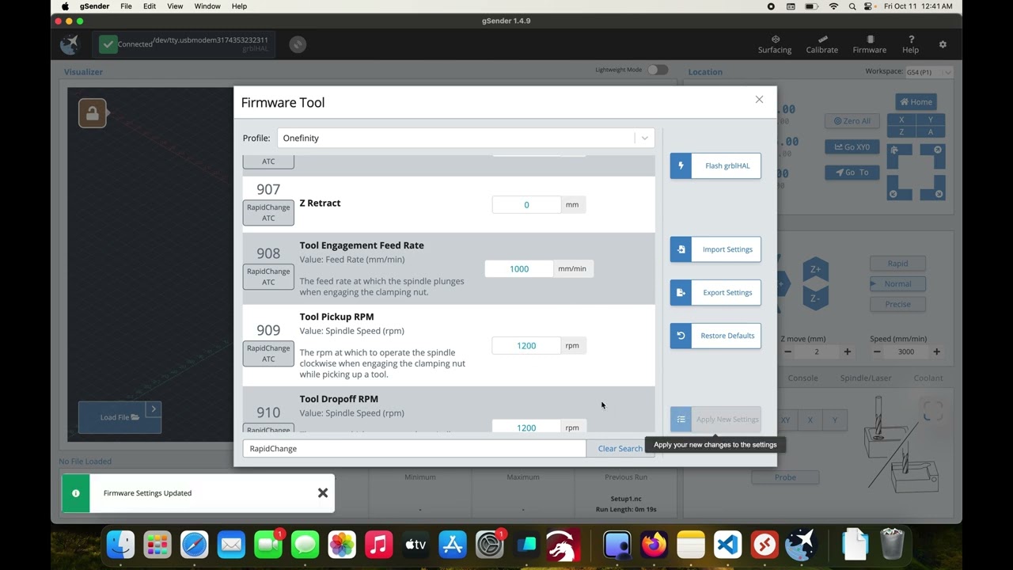Jog Z axis down with Z-
1013x570 pixels.
point(815,298)
